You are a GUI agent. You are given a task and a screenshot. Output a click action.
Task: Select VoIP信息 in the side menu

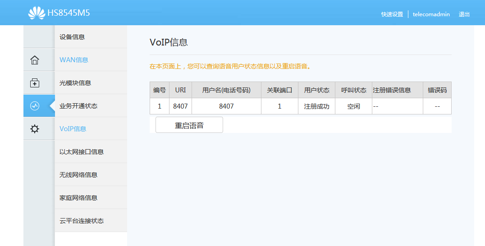click(x=73, y=129)
